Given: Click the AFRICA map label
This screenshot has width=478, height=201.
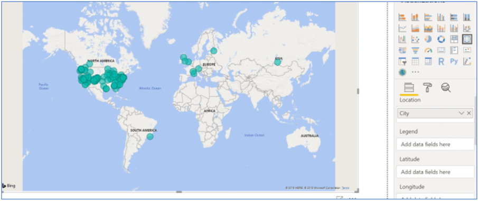Looking at the screenshot, I should [210, 111].
